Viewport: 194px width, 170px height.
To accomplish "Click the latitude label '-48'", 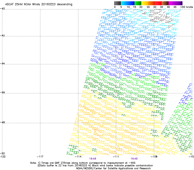I will [2, 122].
